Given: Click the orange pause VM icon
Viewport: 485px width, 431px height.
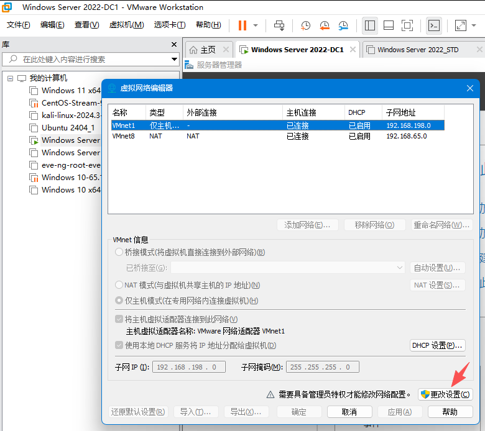Looking at the screenshot, I should click(242, 25).
